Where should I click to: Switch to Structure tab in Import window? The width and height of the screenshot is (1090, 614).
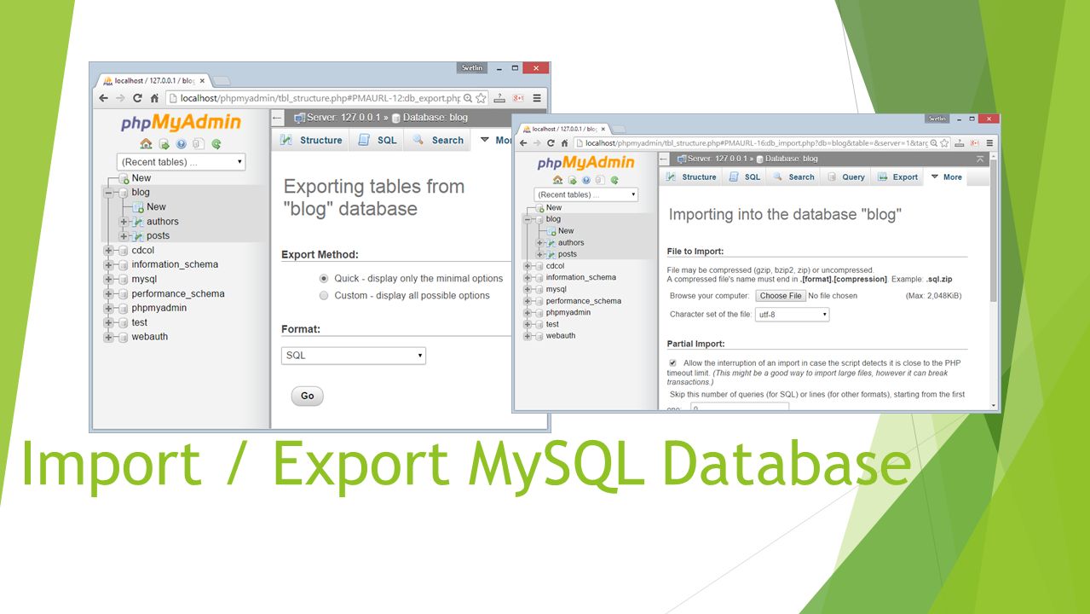(x=692, y=177)
